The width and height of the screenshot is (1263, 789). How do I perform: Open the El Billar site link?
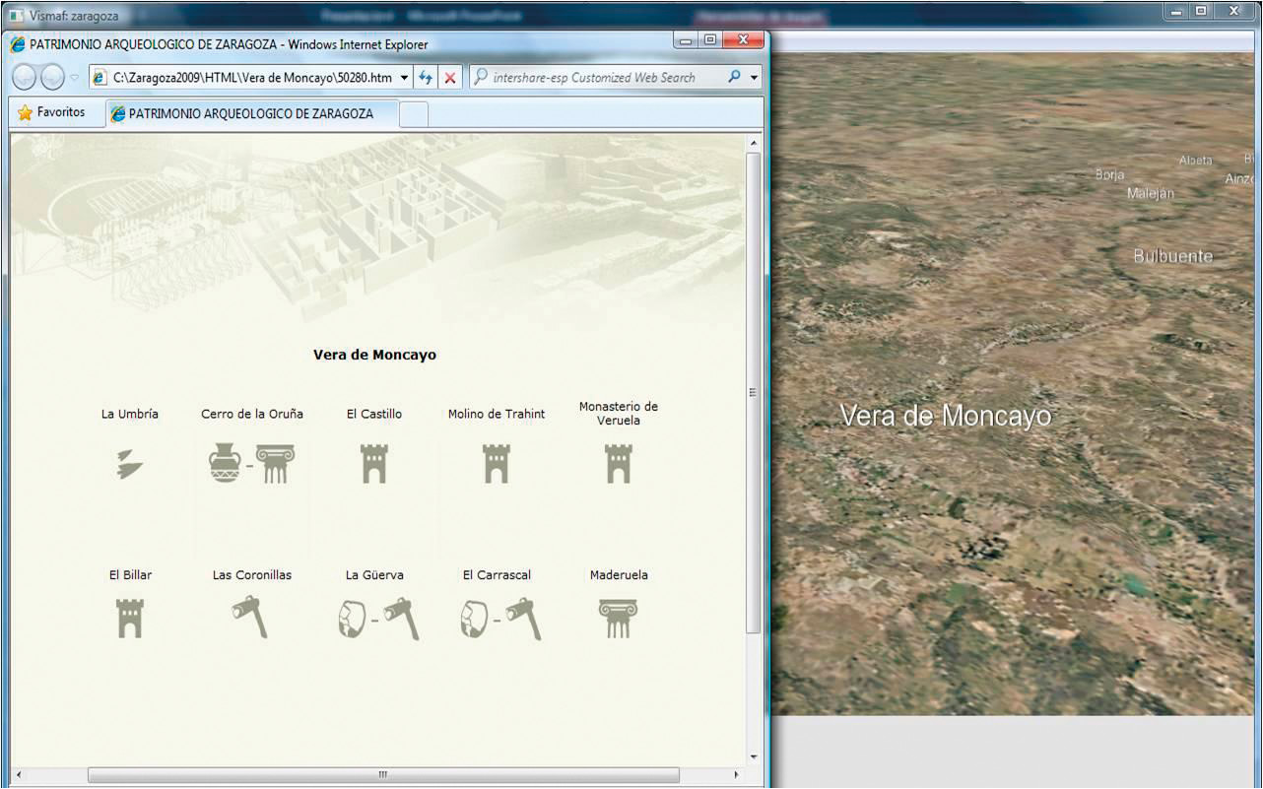(x=130, y=575)
